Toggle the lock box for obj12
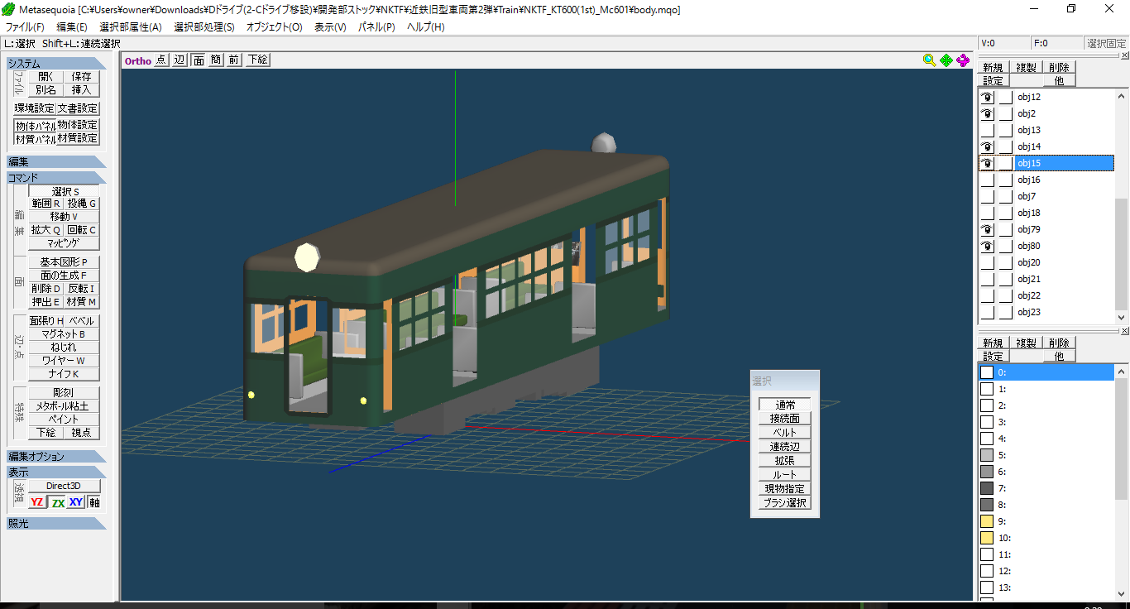1130x609 pixels. point(1005,97)
